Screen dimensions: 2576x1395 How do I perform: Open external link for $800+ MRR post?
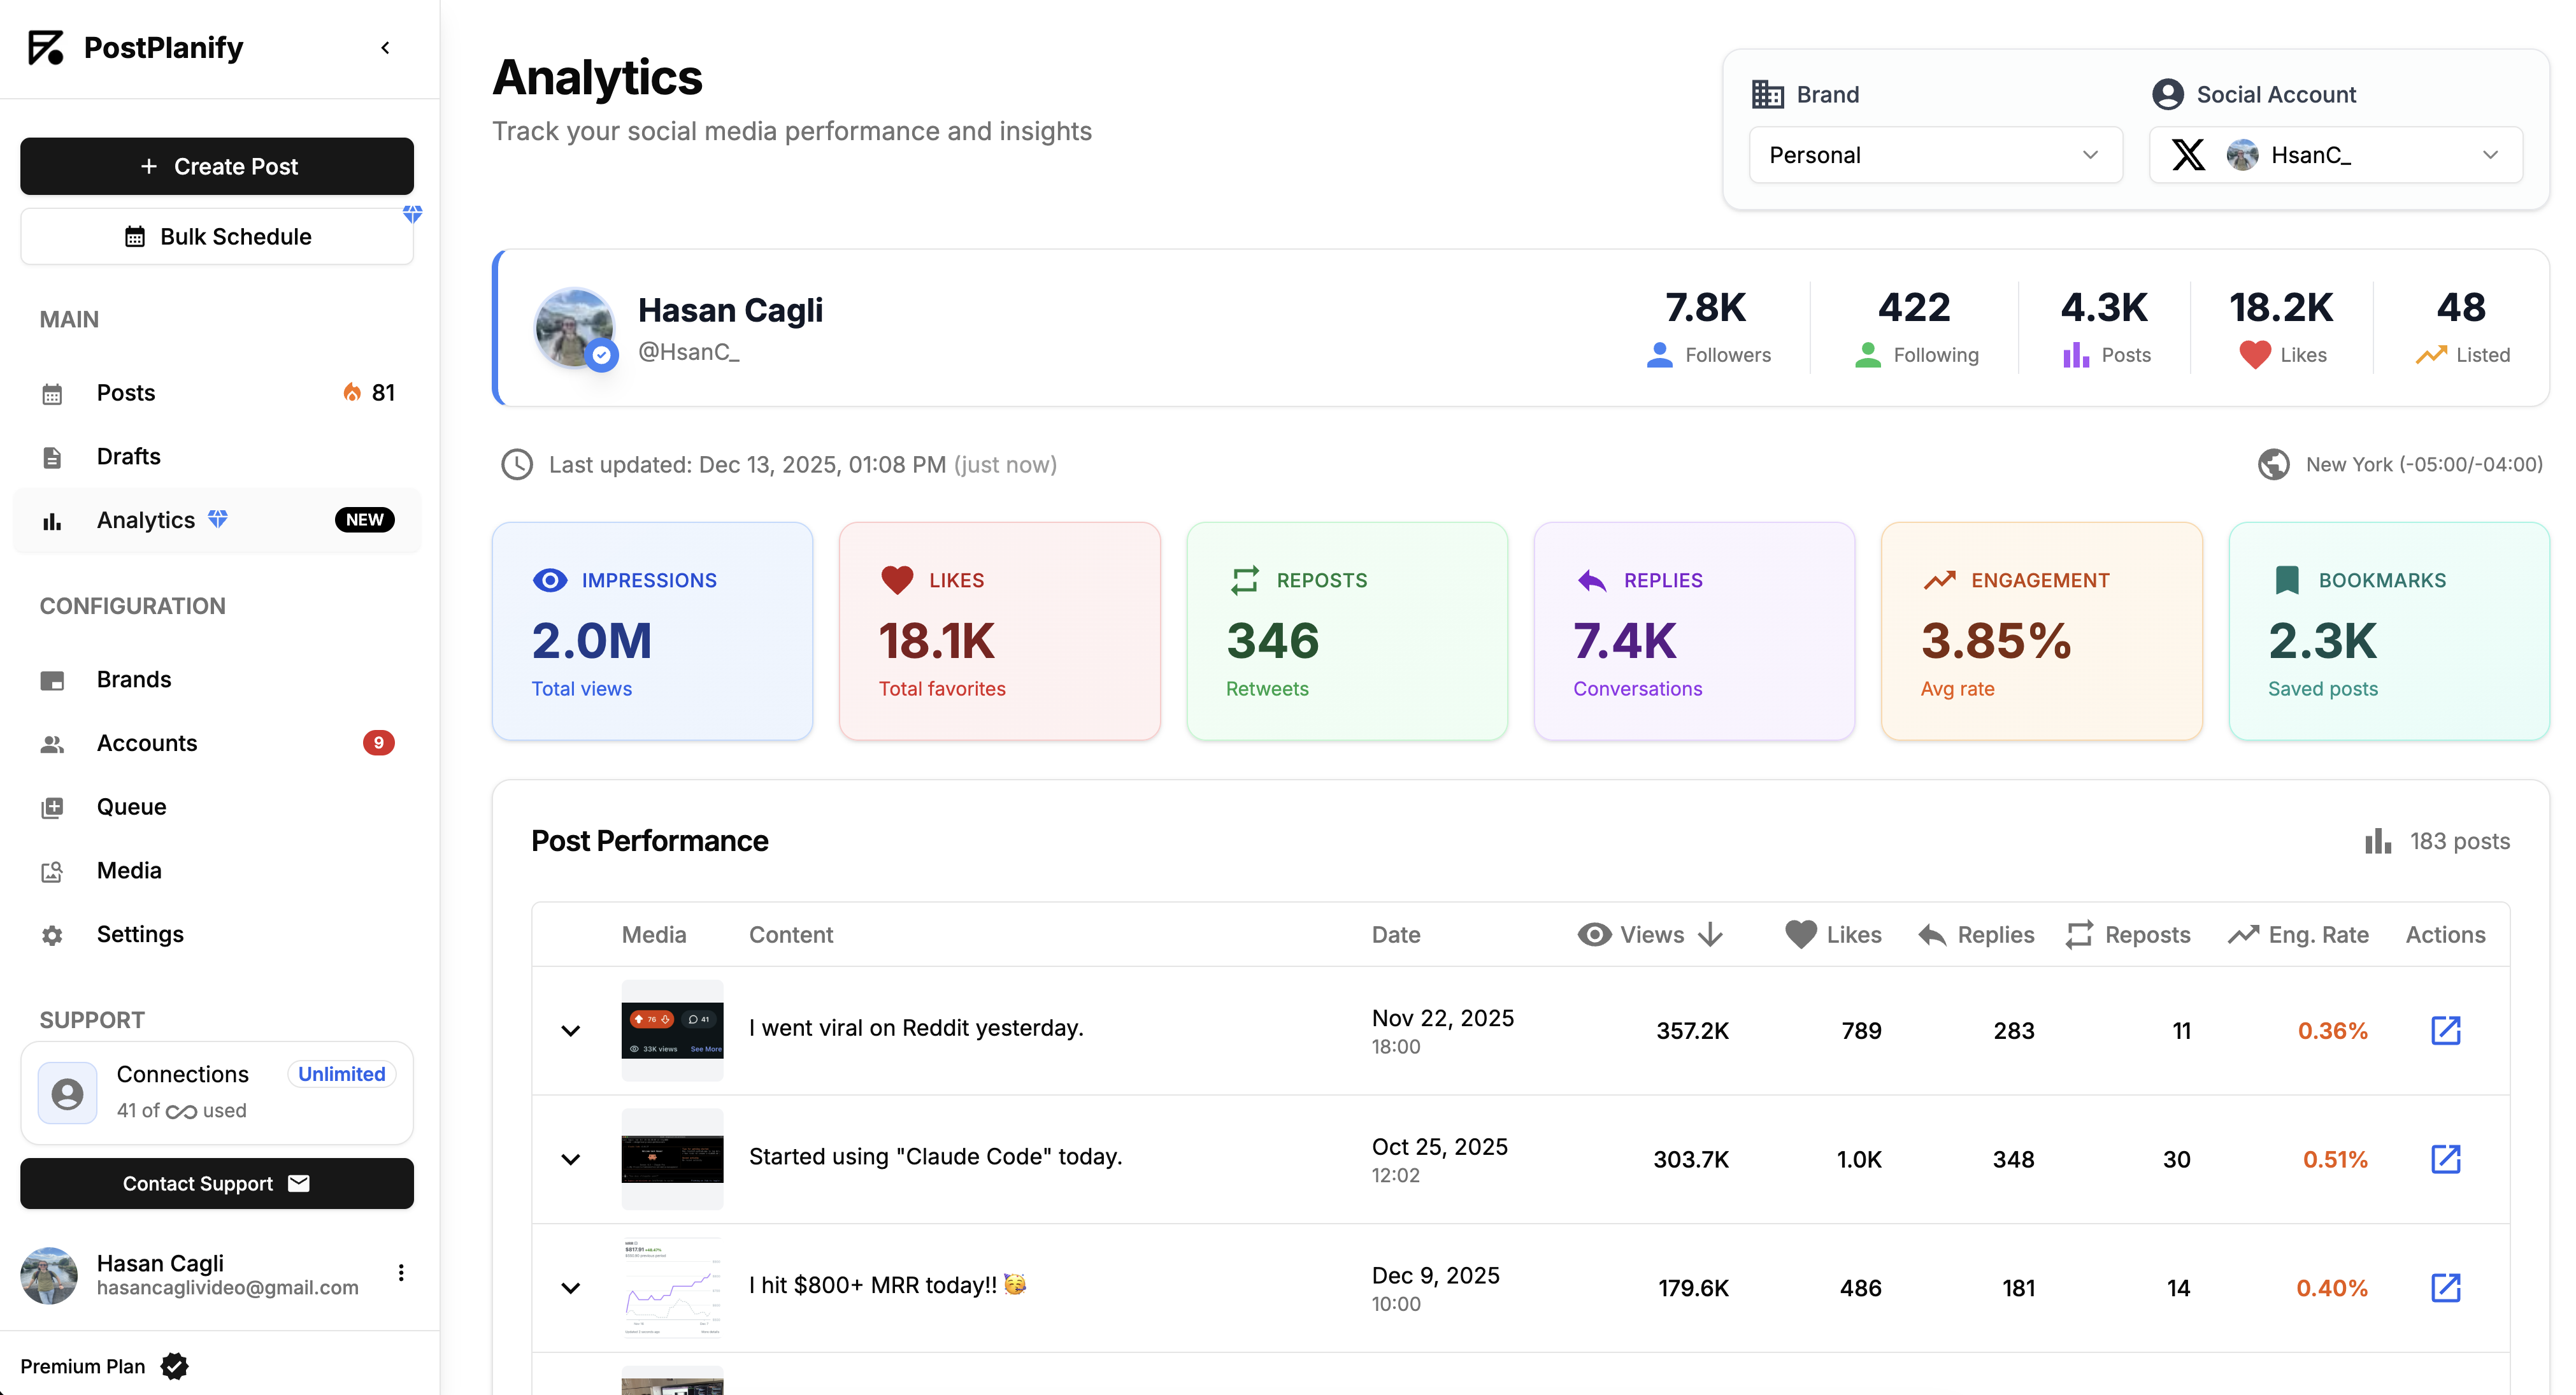click(x=2445, y=1287)
